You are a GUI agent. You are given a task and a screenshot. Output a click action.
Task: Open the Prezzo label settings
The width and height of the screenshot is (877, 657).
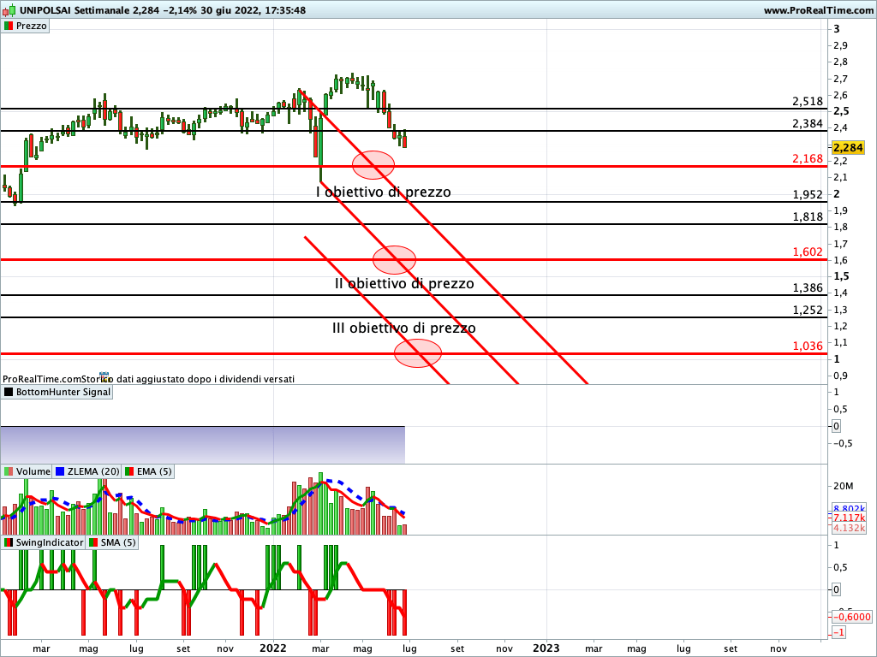(32, 26)
